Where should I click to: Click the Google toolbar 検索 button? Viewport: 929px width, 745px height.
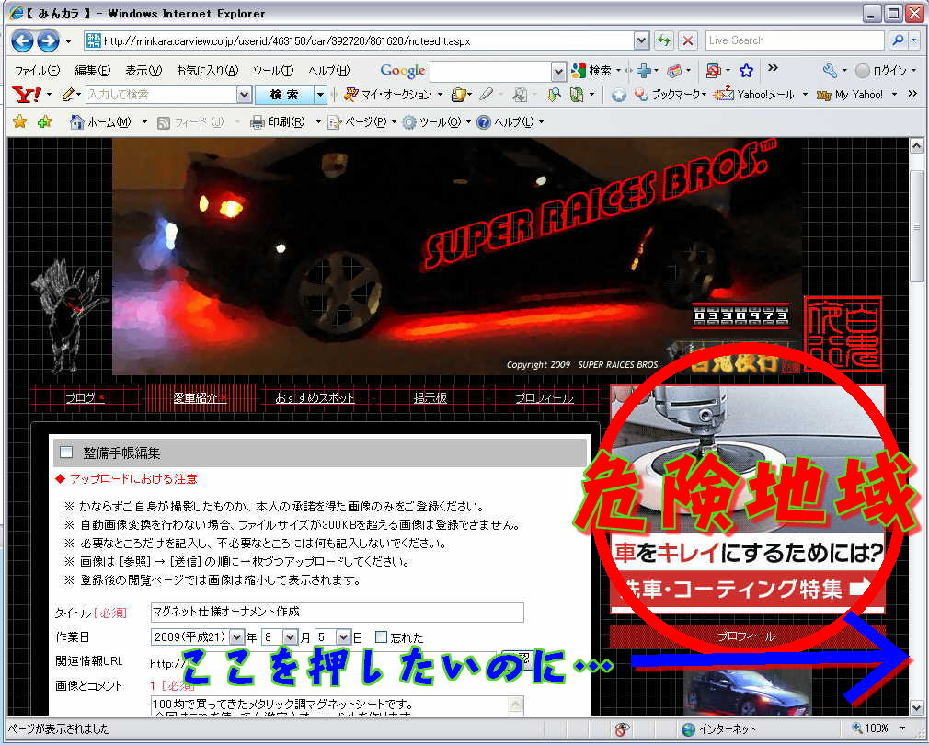tap(591, 71)
